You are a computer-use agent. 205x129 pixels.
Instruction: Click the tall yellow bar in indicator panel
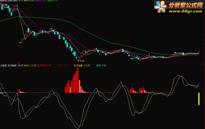(199, 99)
